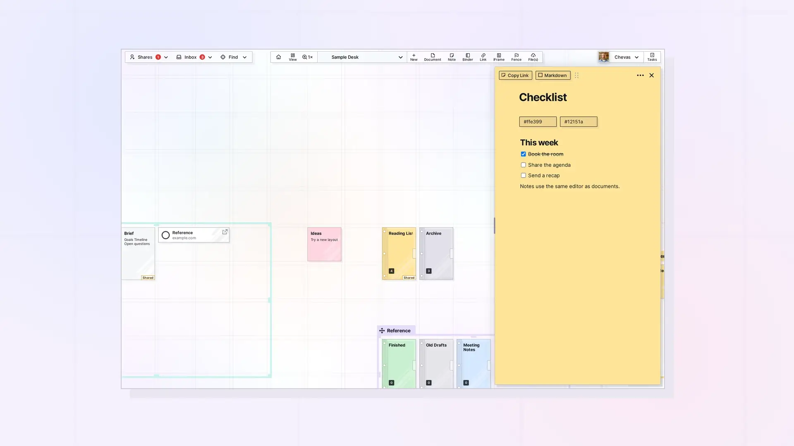
Task: Open the Reading List binder
Action: [399, 254]
